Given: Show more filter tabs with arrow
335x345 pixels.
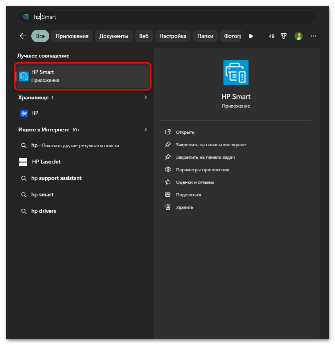Looking at the screenshot, I should click(x=251, y=36).
